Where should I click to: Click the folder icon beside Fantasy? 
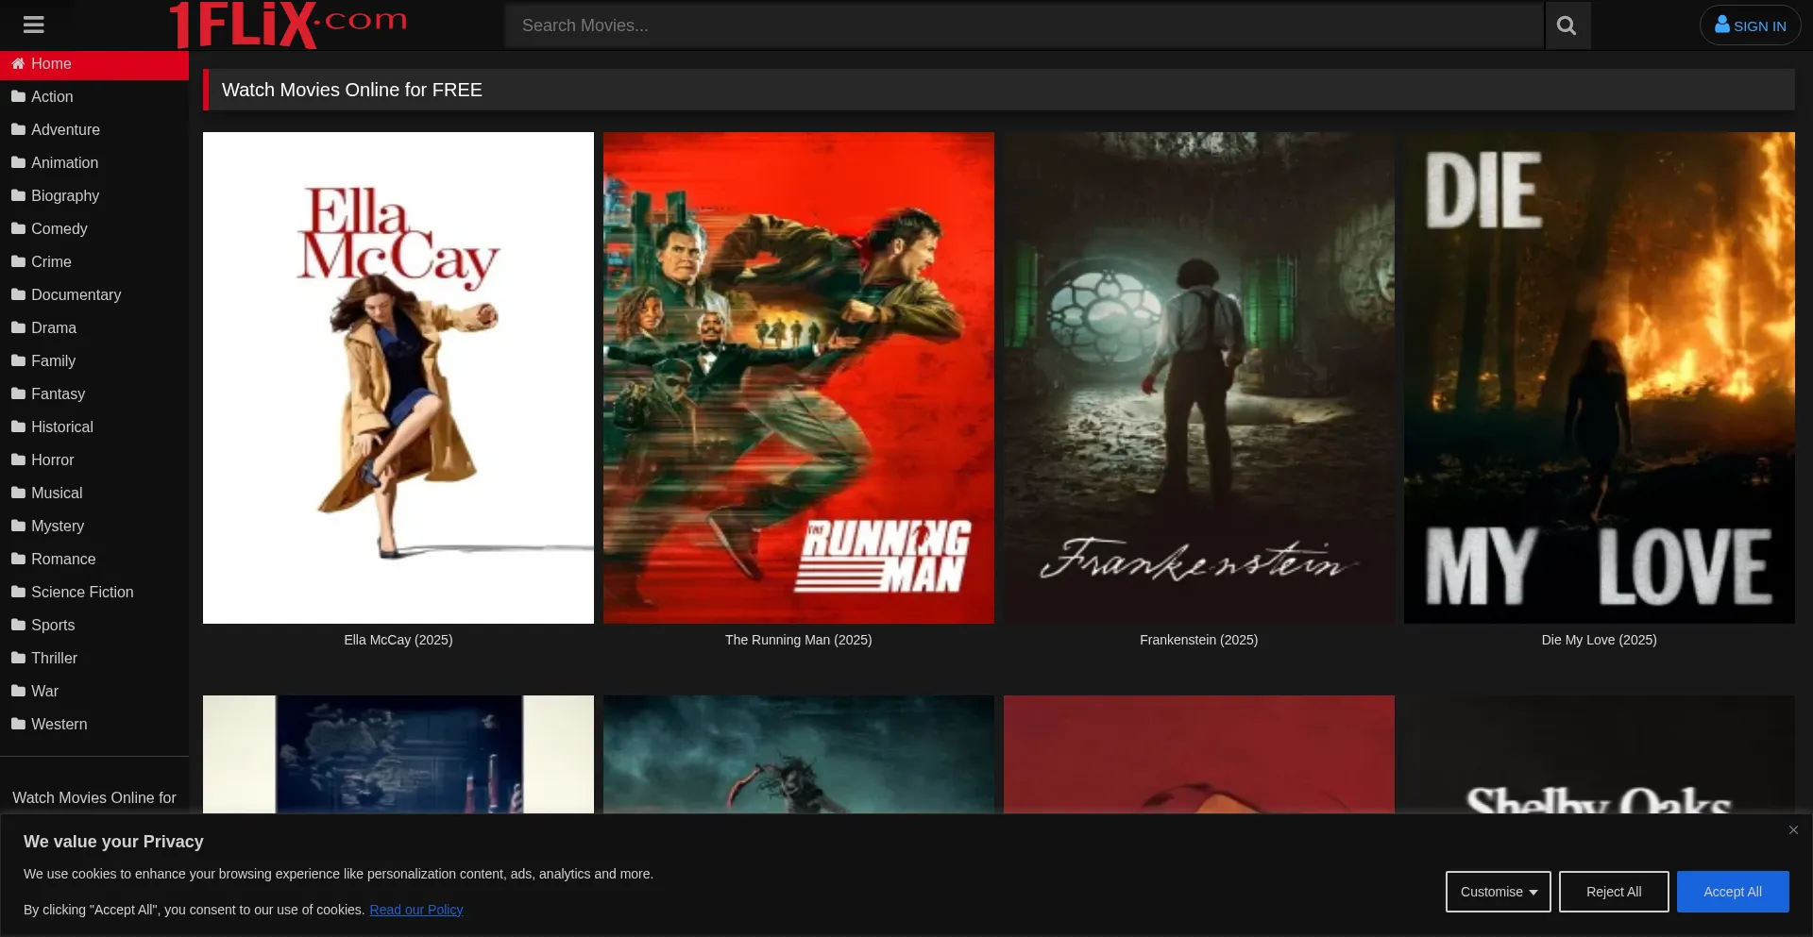click(x=18, y=393)
